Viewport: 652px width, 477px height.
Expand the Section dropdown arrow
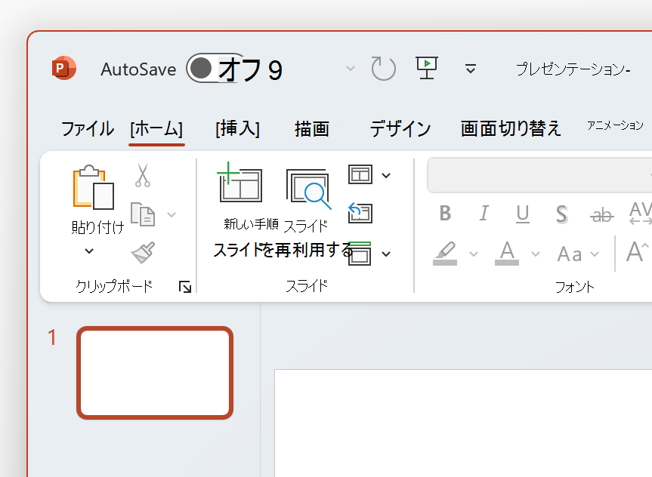pyautogui.click(x=386, y=254)
